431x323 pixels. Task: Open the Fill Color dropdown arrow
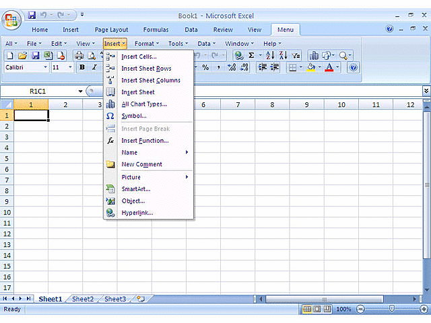click(319, 67)
